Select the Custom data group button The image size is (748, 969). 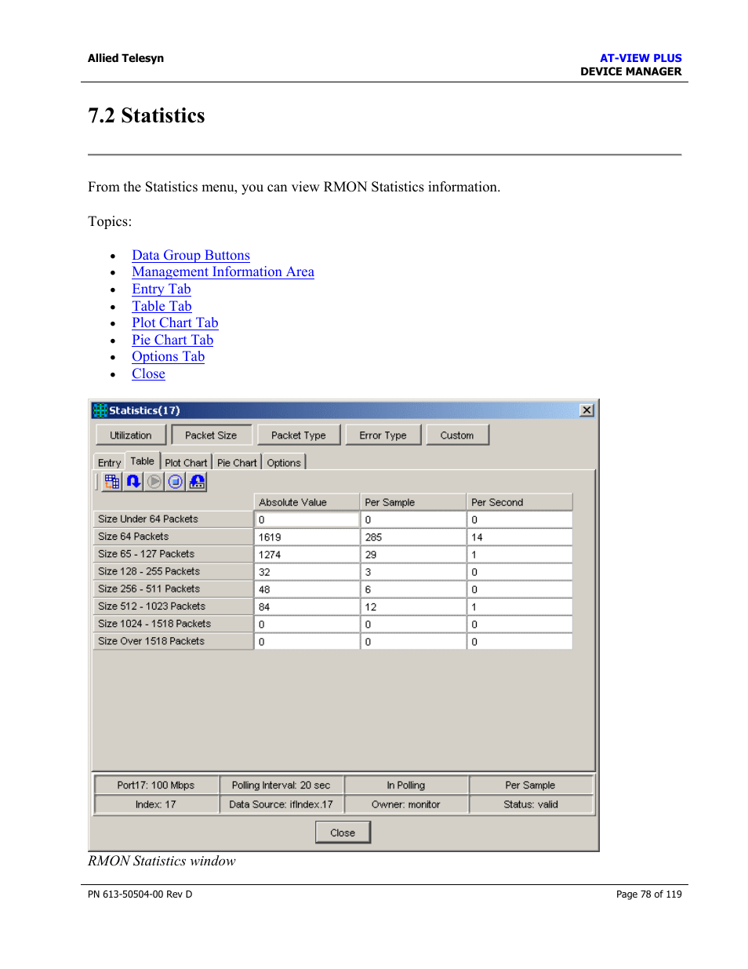tap(457, 435)
